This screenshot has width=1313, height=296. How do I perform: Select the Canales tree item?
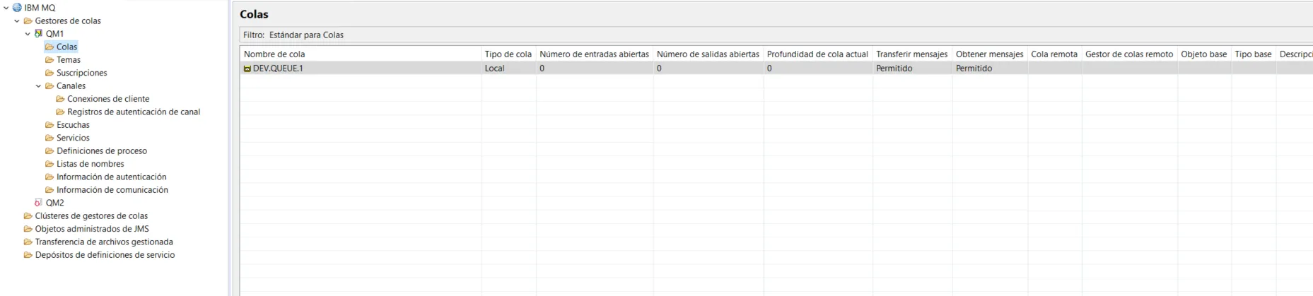point(71,86)
